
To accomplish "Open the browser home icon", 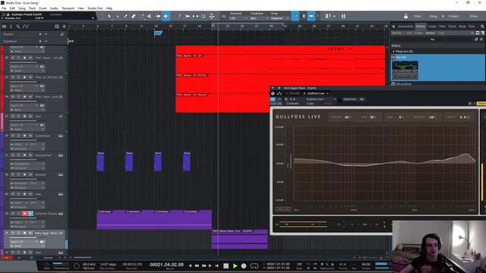I will coord(394,27).
